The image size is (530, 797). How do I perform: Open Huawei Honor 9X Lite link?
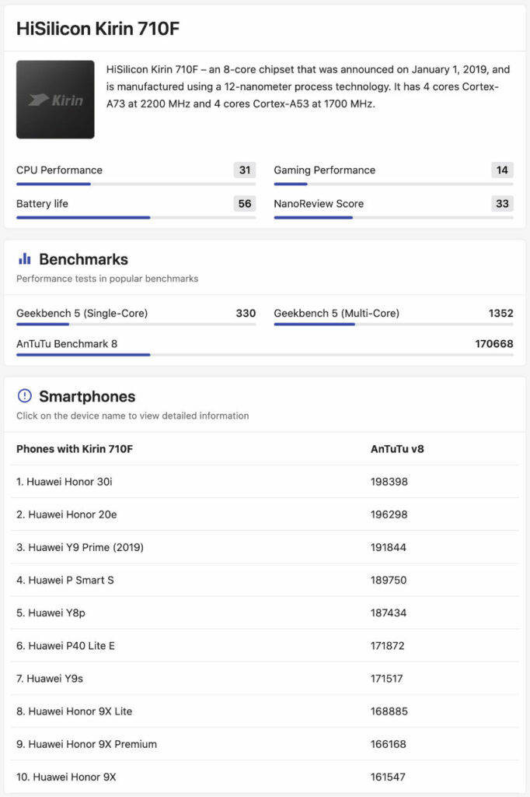(x=80, y=711)
